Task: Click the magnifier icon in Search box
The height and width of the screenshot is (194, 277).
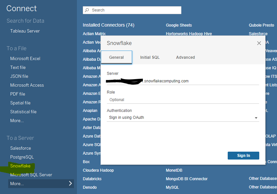Action: tap(87, 10)
